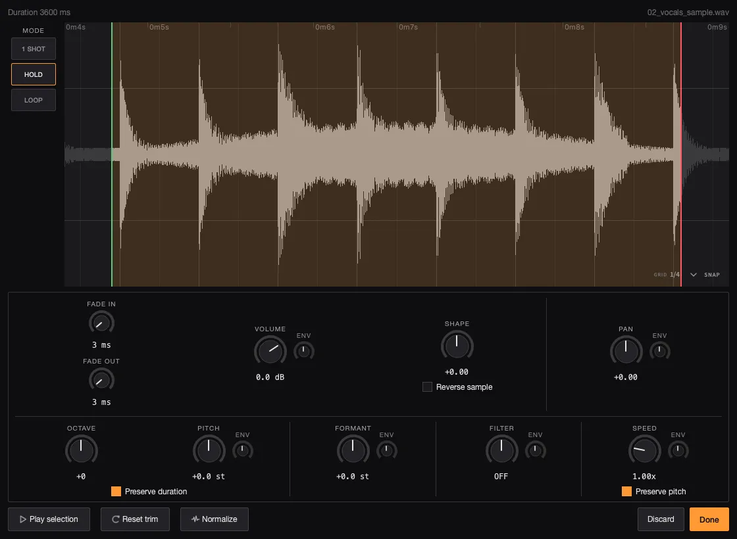737x539 pixels.
Task: Click the Duration 3600 ms text
Action: pyautogui.click(x=39, y=12)
